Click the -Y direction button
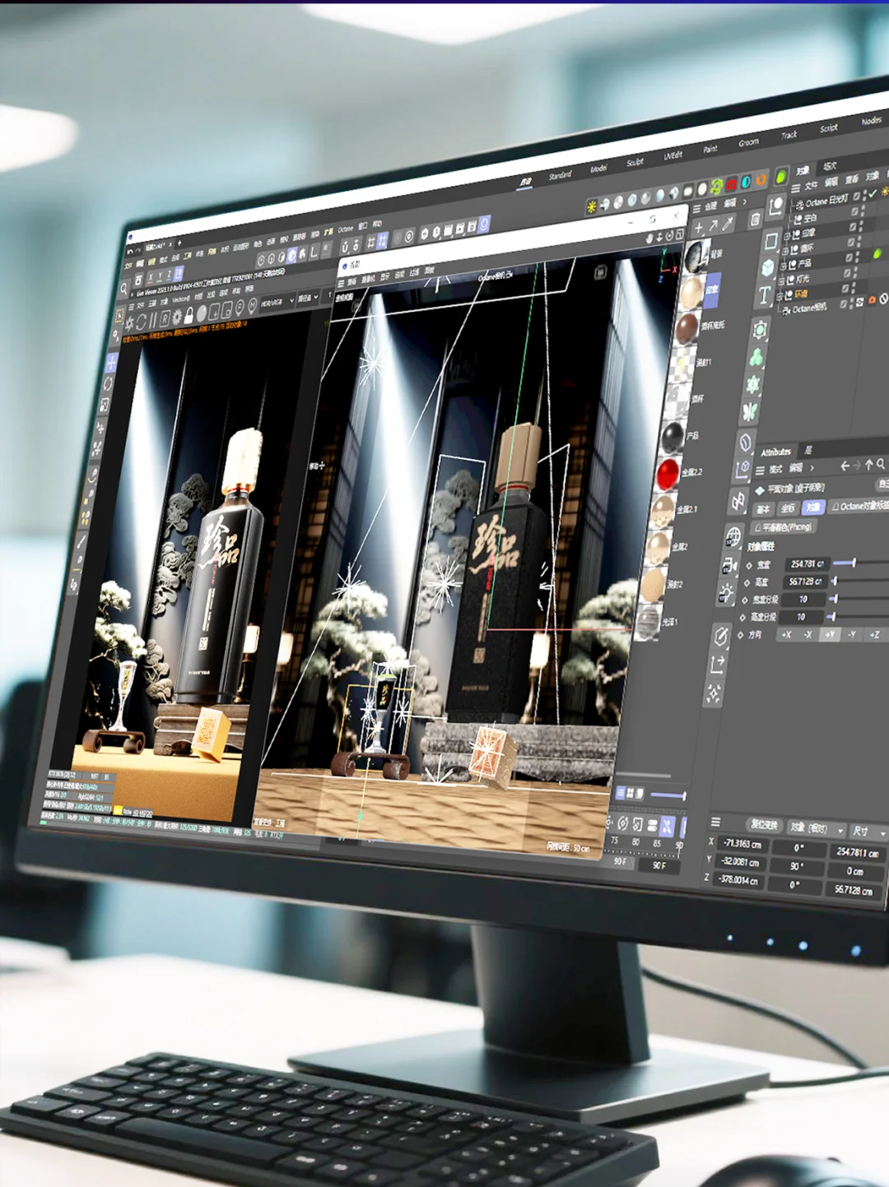The width and height of the screenshot is (889, 1187). 852,634
